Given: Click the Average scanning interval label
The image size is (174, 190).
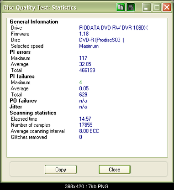Looking at the screenshot, I should coord(38,131).
